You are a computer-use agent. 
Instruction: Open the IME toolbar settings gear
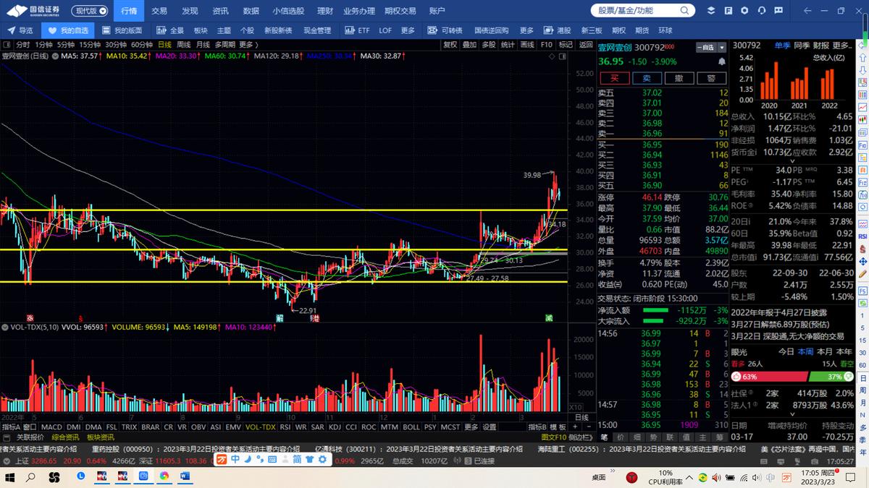[322, 460]
